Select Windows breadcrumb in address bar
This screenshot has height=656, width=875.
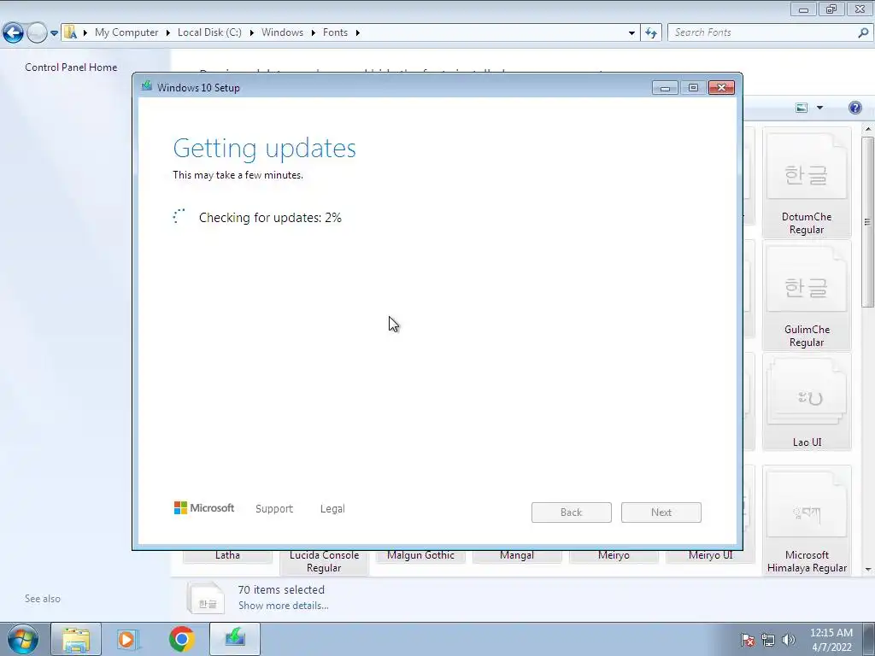(282, 32)
